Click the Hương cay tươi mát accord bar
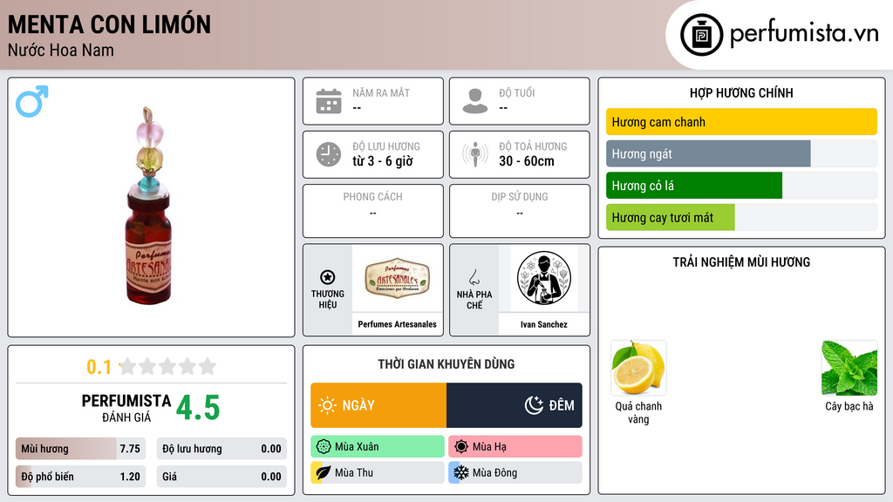The height and width of the screenshot is (502, 893). pos(741,217)
